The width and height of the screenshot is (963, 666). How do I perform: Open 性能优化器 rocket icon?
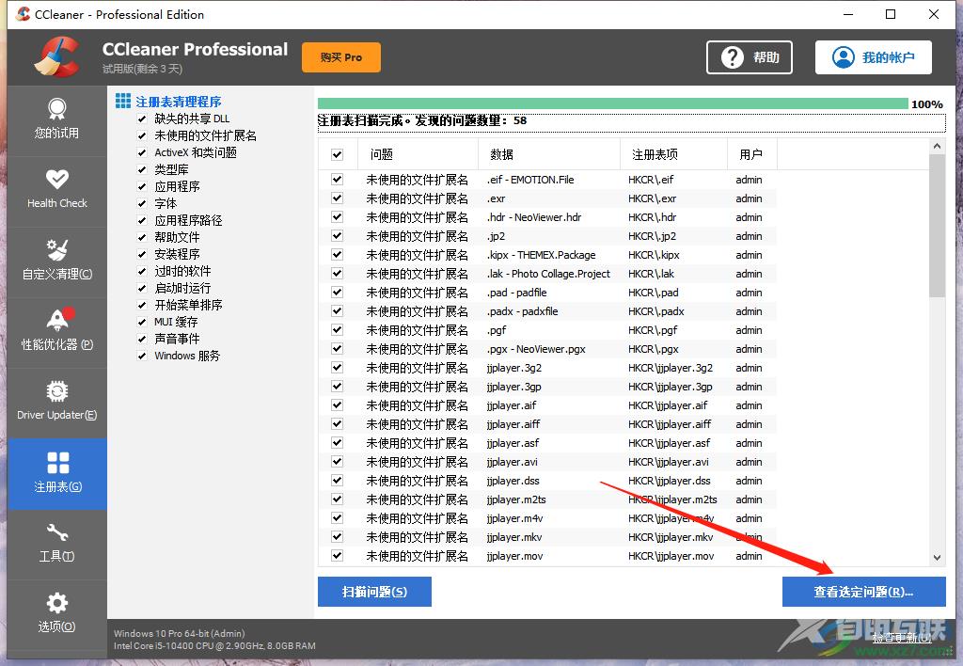click(59, 320)
